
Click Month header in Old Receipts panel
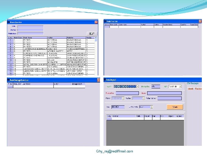(x=191, y=89)
